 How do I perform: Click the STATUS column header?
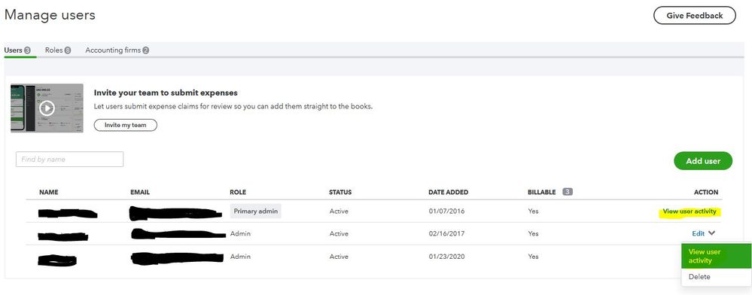[x=340, y=193]
